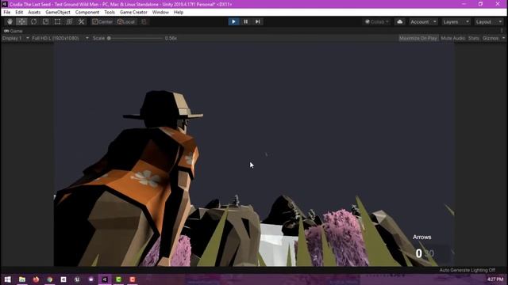Screen dimensions: 508x285
Task: Open the Edit menu
Action: (19, 13)
